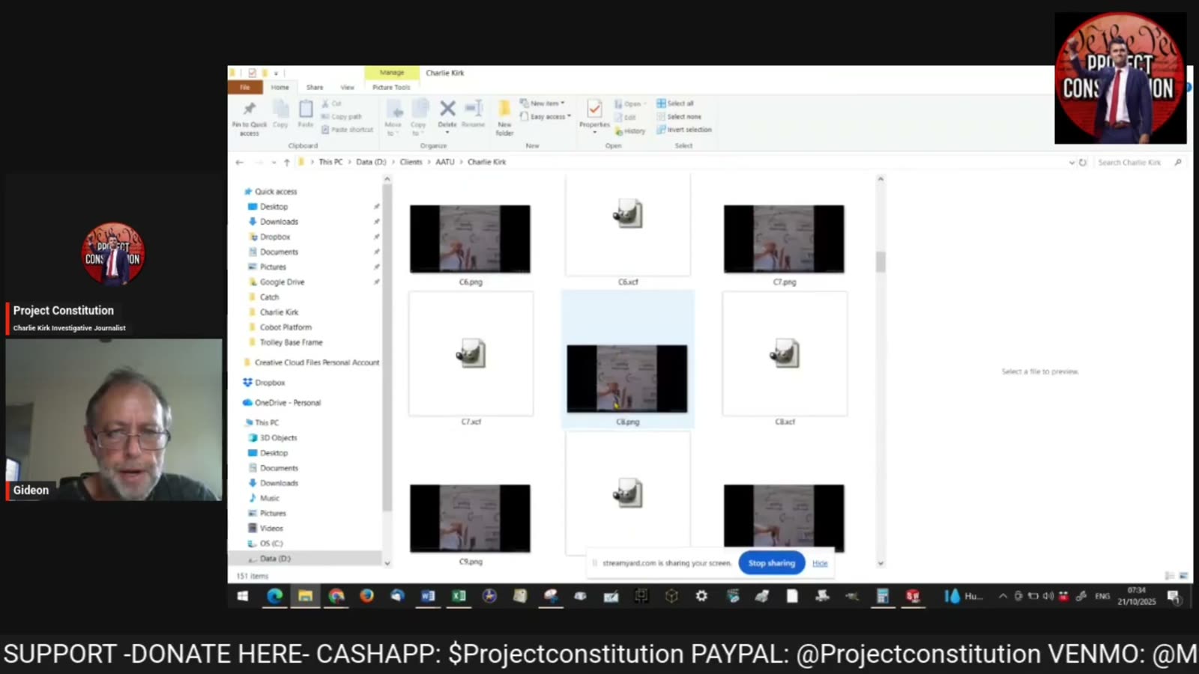Create a New folder from ribbon

coord(504,118)
